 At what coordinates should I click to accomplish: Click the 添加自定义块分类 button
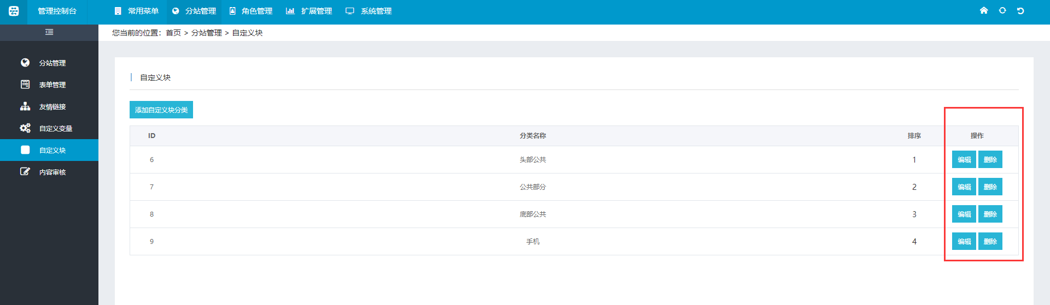pyautogui.click(x=161, y=110)
